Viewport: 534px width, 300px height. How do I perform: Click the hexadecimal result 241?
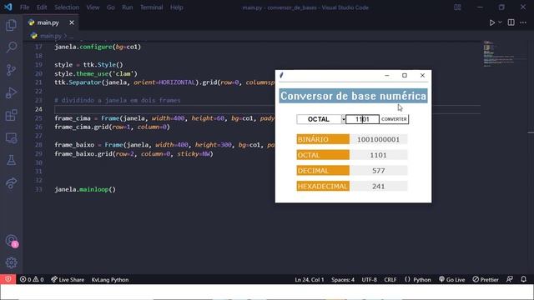click(378, 186)
